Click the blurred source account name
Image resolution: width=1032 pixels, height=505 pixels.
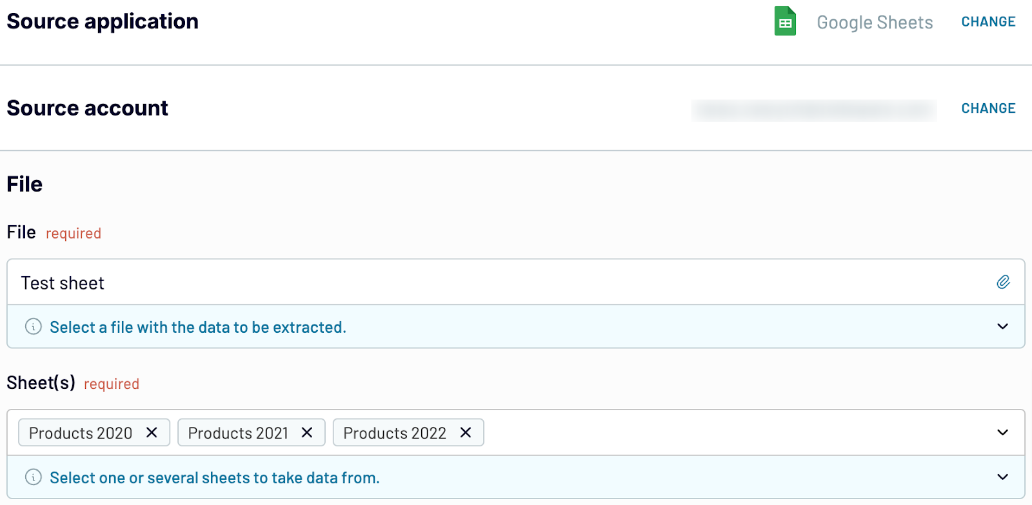coord(814,110)
